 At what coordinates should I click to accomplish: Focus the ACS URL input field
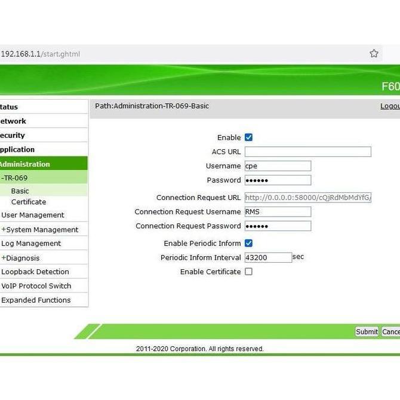click(x=307, y=152)
